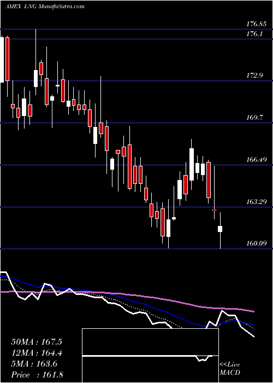Screen dimensions: 273x383
Task: Click the Price : 161.8 reading
Action: (x=37, y=375)
